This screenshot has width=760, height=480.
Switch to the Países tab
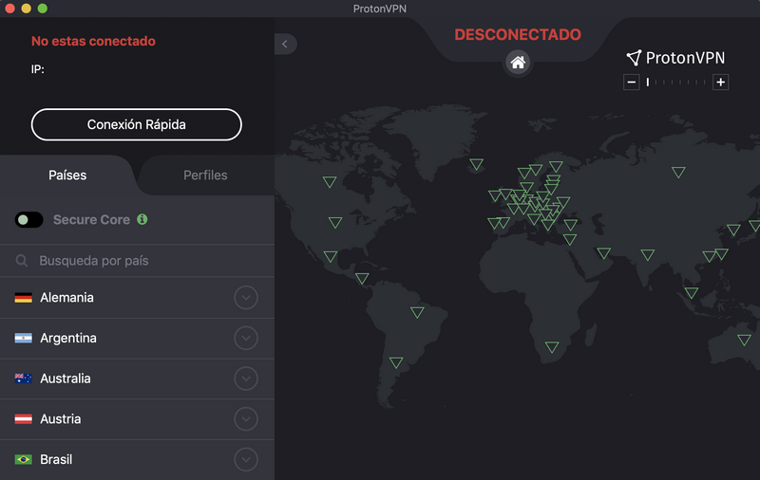click(67, 175)
